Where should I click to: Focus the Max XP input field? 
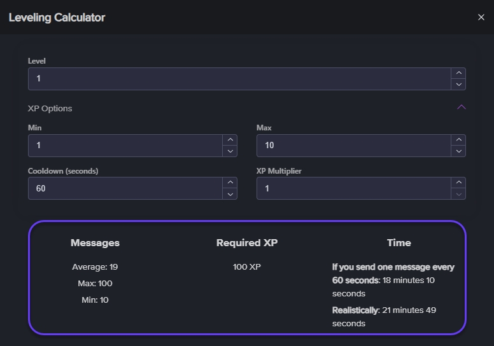pos(353,146)
